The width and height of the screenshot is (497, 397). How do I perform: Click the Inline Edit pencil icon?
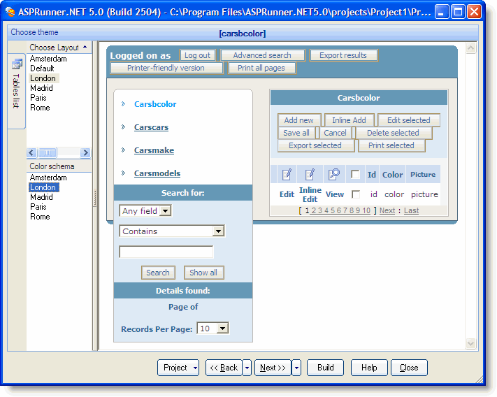point(310,175)
